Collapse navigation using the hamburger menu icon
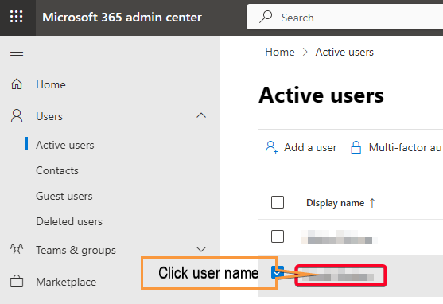The height and width of the screenshot is (304, 443). point(17,53)
